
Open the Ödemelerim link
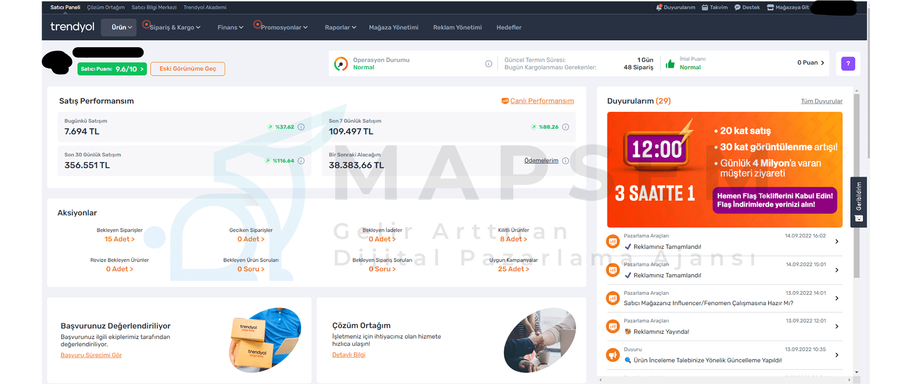click(x=541, y=161)
